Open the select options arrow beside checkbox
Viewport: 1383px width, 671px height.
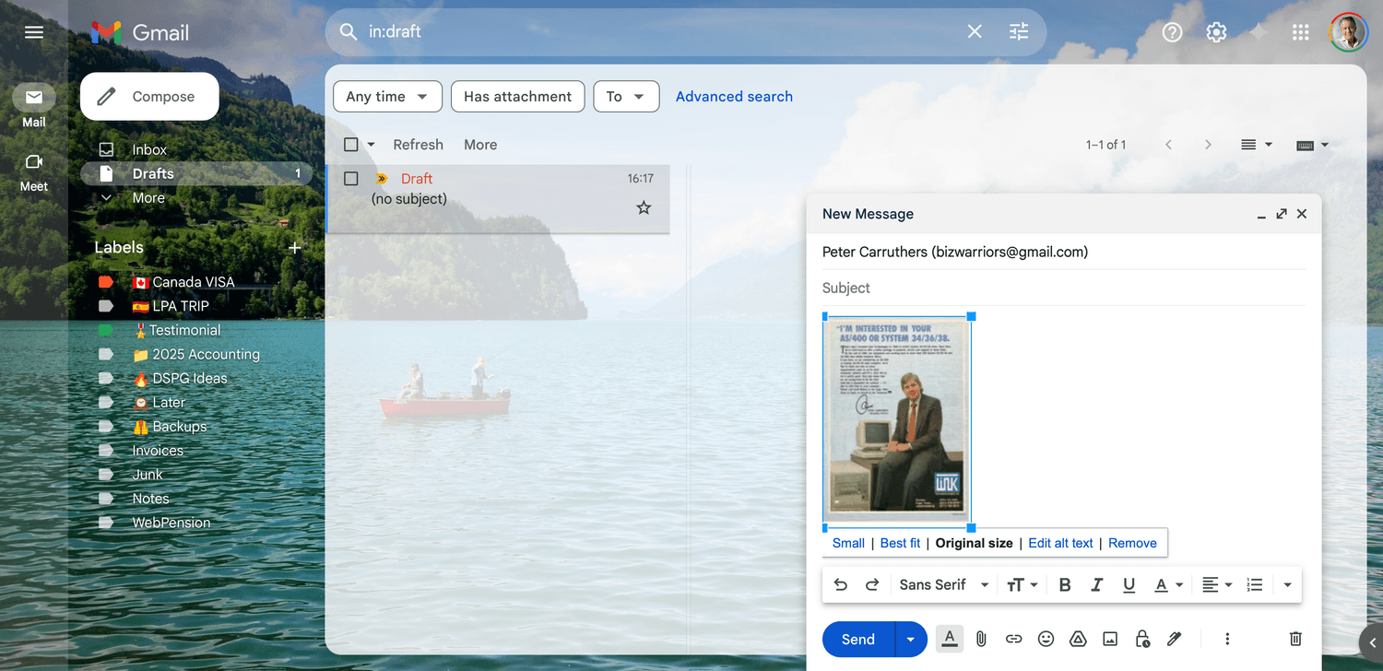tap(371, 145)
